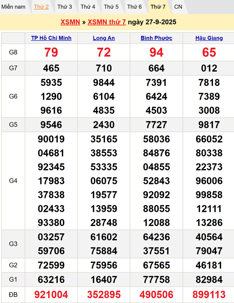The width and height of the screenshot is (234, 303).
Task: Select Bình Phước special prize 490506
Action: pyautogui.click(x=157, y=295)
